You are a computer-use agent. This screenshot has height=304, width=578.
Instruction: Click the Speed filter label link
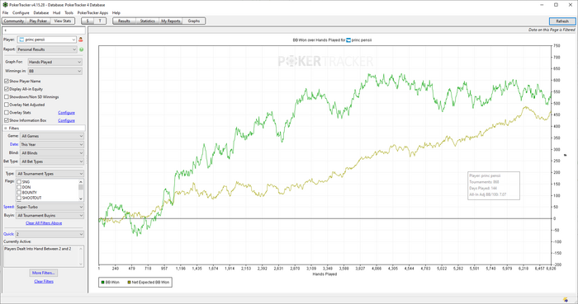pyautogui.click(x=9, y=207)
